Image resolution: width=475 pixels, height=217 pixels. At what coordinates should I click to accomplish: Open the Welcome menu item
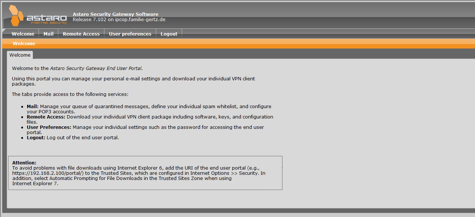click(23, 34)
